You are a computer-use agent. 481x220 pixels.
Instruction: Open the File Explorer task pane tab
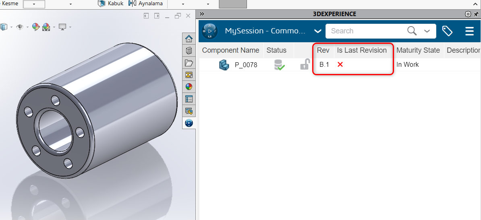[x=189, y=63]
